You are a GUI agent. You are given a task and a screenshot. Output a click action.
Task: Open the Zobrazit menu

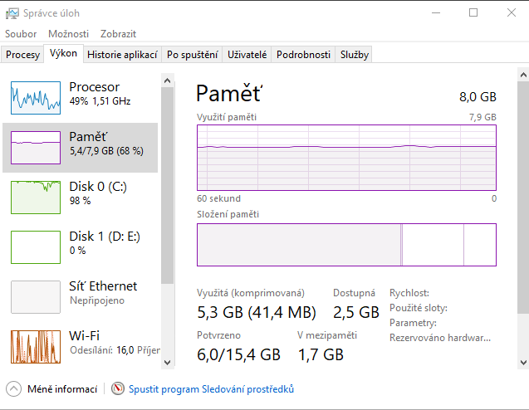pos(118,34)
